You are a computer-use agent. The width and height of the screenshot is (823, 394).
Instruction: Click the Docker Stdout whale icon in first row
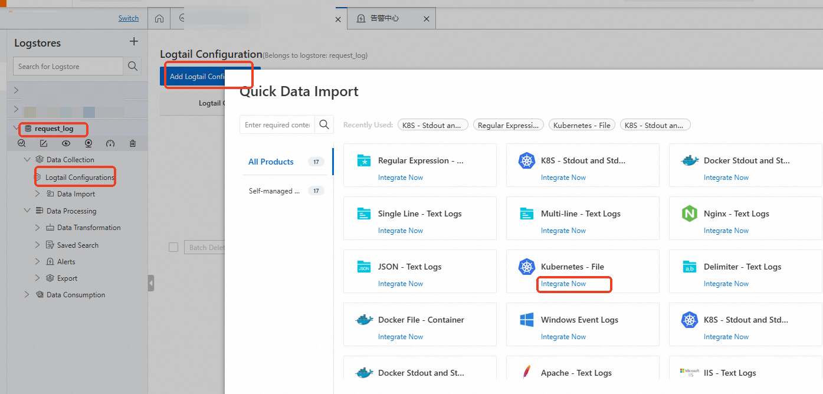point(690,160)
